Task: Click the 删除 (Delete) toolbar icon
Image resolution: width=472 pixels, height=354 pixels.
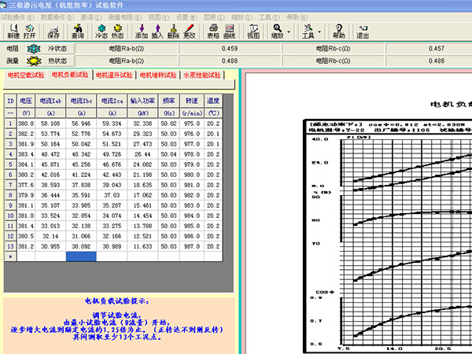Action: point(173,31)
